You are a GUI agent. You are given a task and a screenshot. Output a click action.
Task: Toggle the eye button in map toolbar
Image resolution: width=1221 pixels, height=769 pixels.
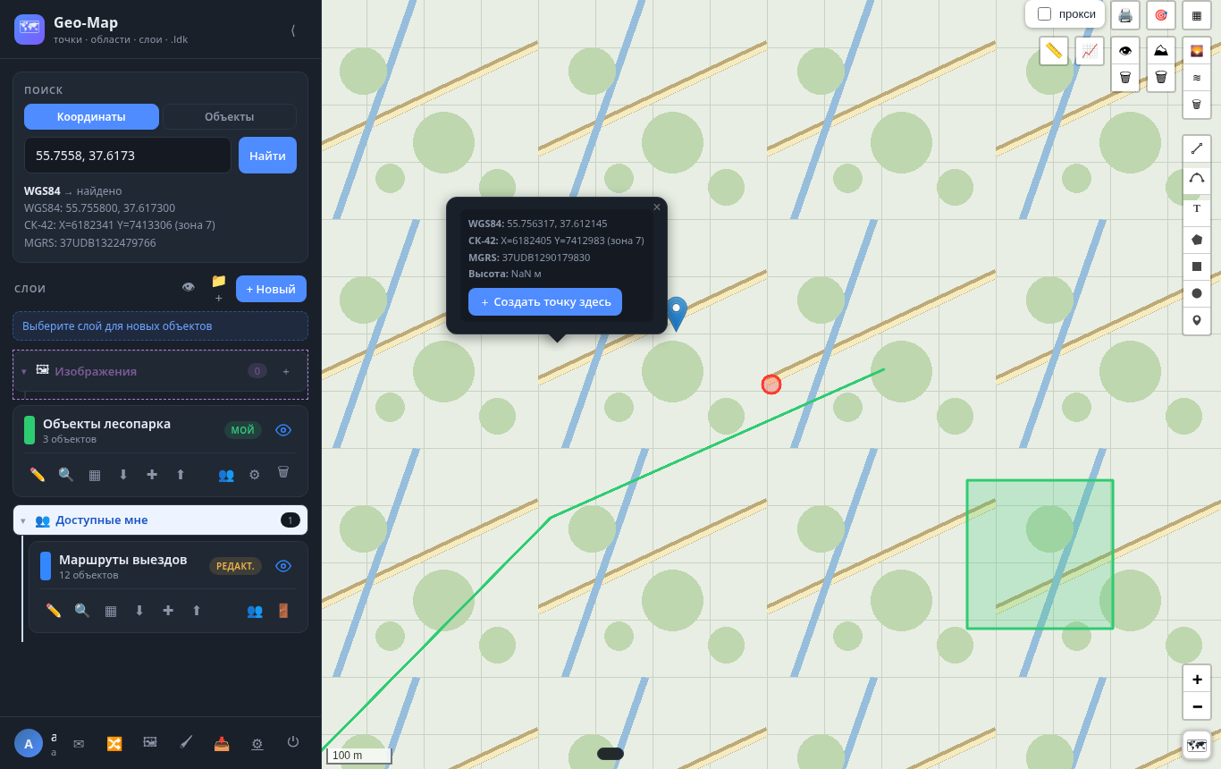1125,51
